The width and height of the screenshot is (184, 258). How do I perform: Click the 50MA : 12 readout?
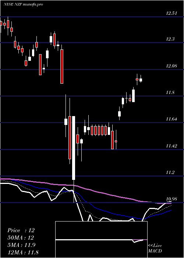point(21,238)
